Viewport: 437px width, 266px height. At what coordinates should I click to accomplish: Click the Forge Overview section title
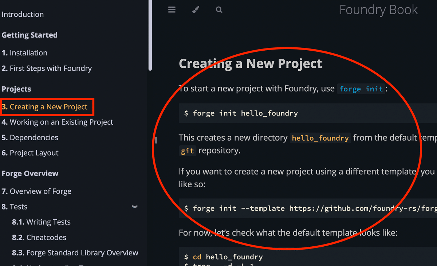coord(30,173)
